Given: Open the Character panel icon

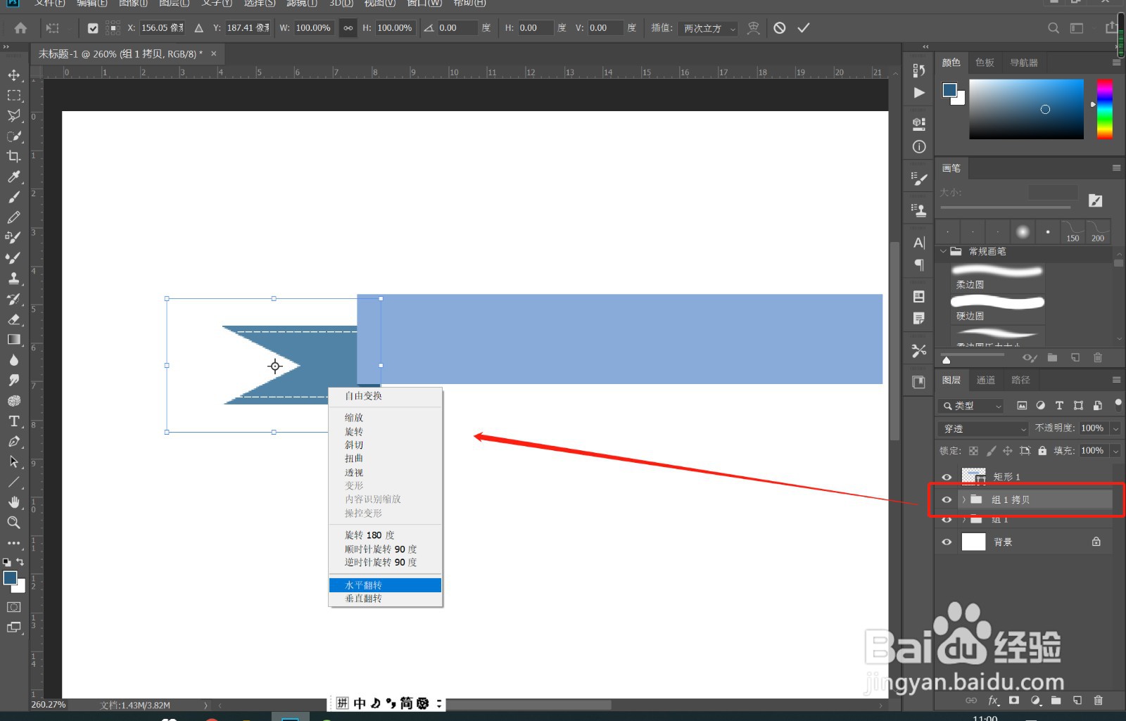Looking at the screenshot, I should (x=919, y=243).
